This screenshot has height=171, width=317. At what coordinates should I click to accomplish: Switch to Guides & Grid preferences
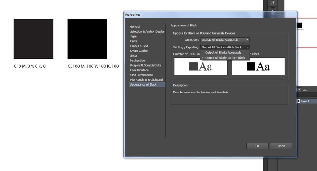click(x=139, y=46)
